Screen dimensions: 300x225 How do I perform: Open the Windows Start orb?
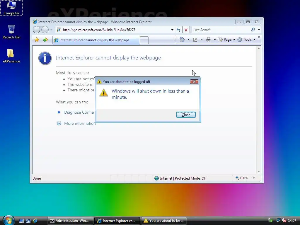click(8, 220)
